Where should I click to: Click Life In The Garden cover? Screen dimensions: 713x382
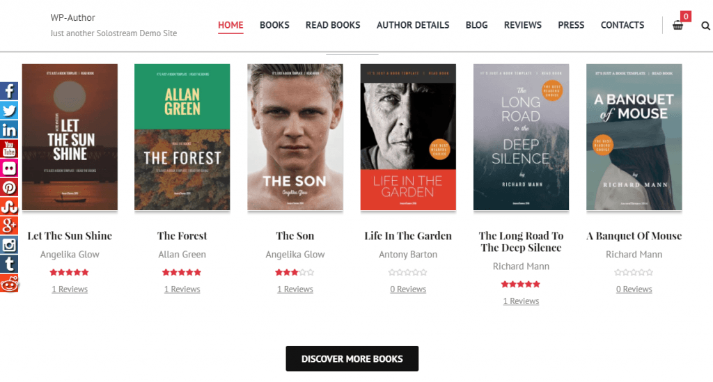click(x=408, y=137)
